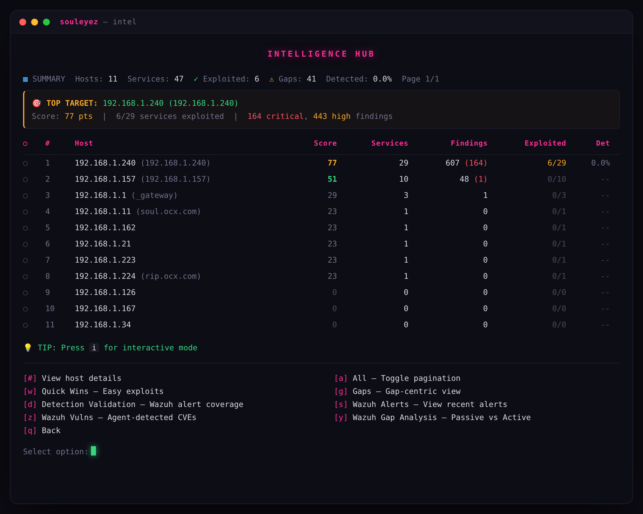Click host name 192.168.1.34
Screen dimensions: 643x514
coord(103,325)
